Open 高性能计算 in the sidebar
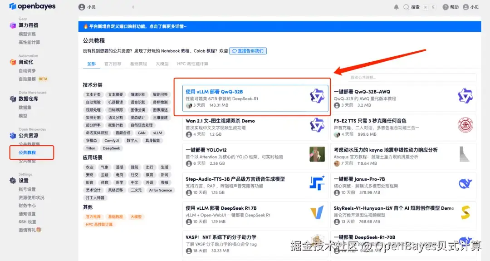 [29, 42]
